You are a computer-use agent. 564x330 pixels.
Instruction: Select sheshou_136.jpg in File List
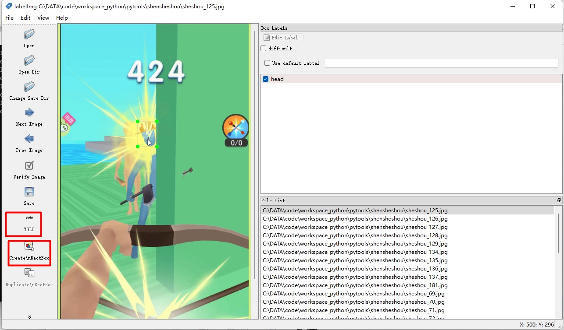(x=408, y=269)
